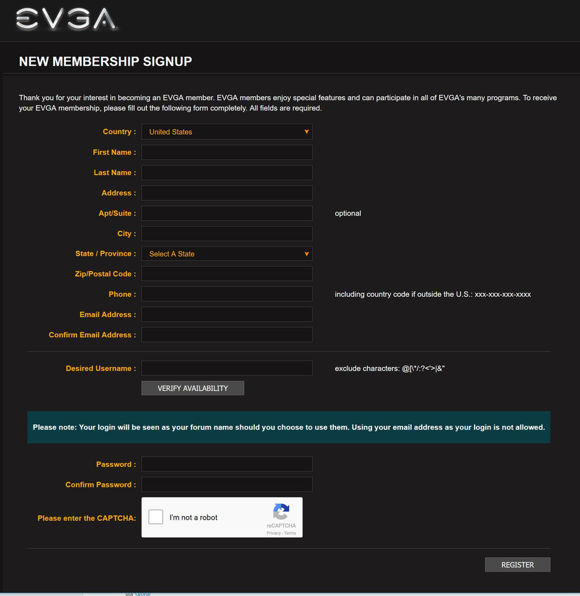Click into the Last Name field

(226, 173)
